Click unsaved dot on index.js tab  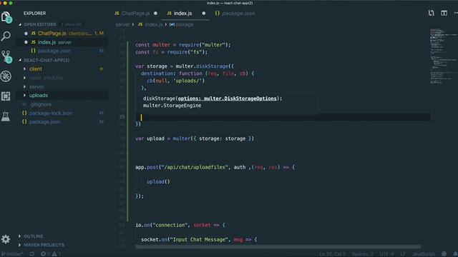(203, 13)
